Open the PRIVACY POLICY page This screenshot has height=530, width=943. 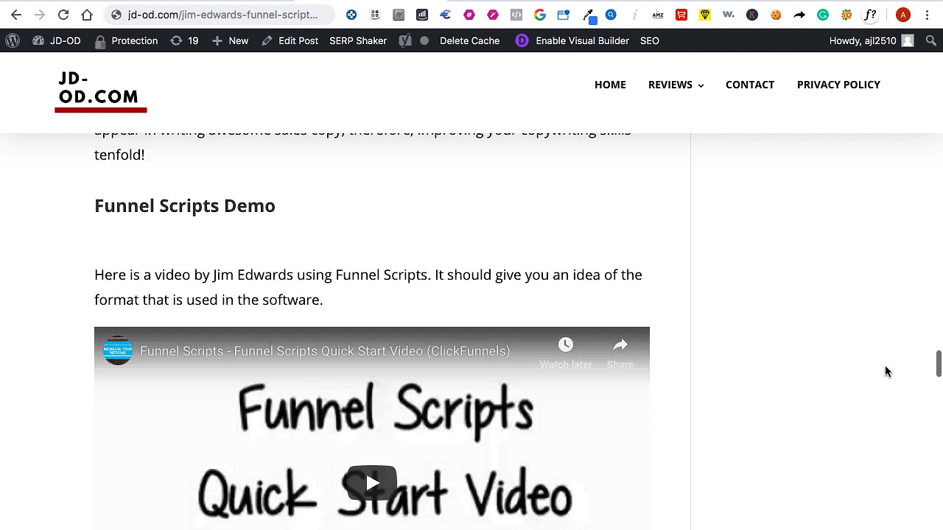[838, 85]
